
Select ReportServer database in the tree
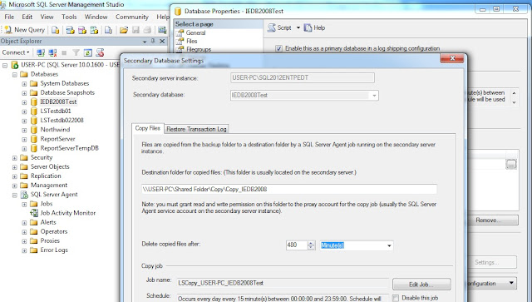coord(57,139)
